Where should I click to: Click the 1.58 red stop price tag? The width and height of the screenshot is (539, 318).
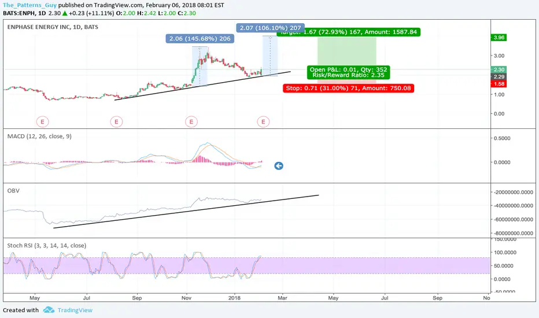(x=499, y=84)
